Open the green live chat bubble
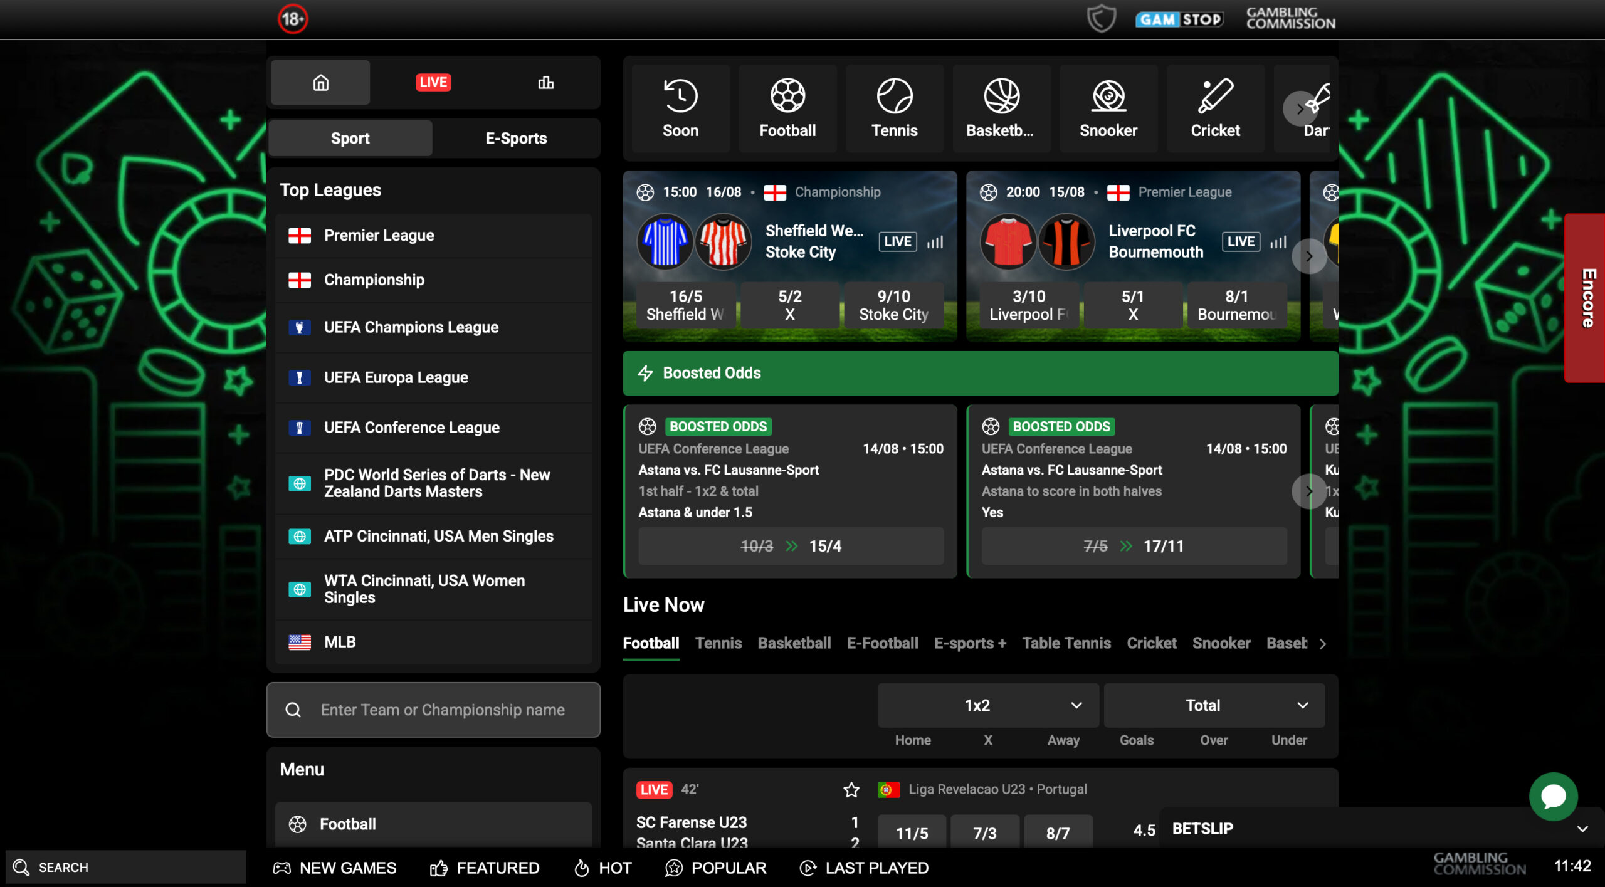 pyautogui.click(x=1553, y=796)
